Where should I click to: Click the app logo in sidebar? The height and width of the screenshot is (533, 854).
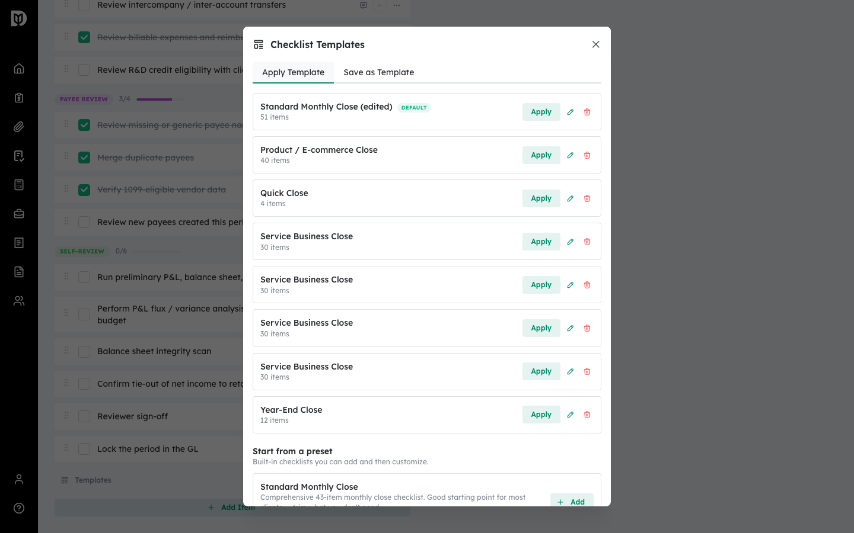19,18
